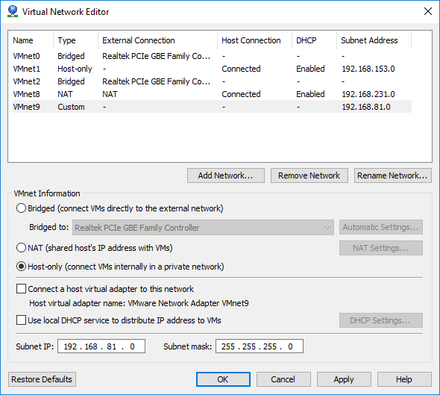Image resolution: width=440 pixels, height=395 pixels.
Task: Click the External Connection column header
Action: pos(157,40)
